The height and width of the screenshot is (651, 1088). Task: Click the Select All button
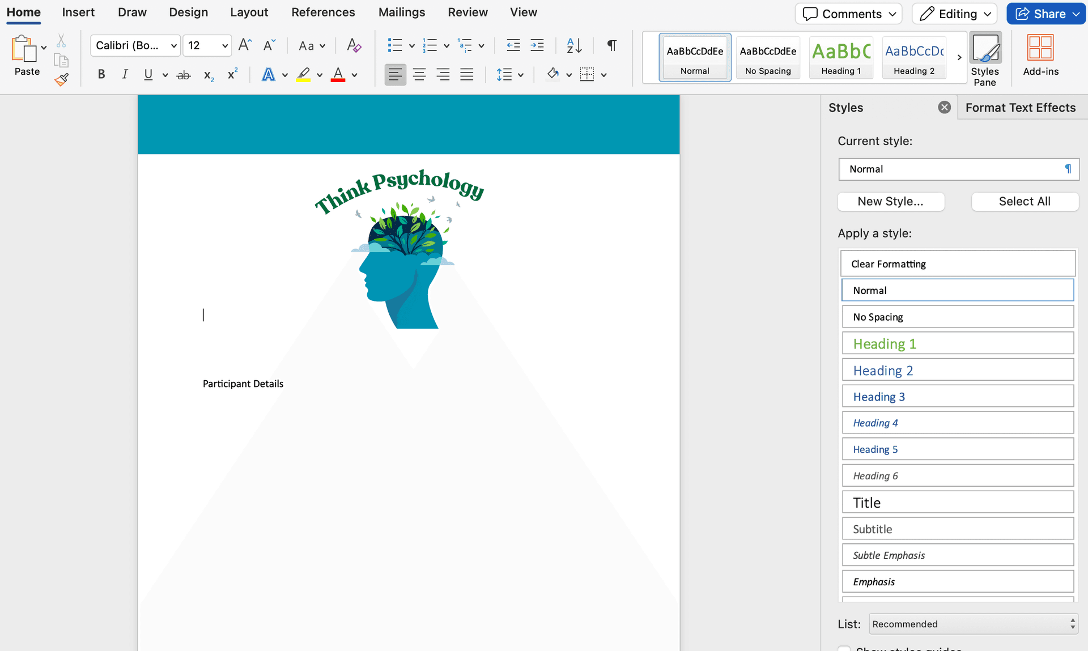(1024, 201)
